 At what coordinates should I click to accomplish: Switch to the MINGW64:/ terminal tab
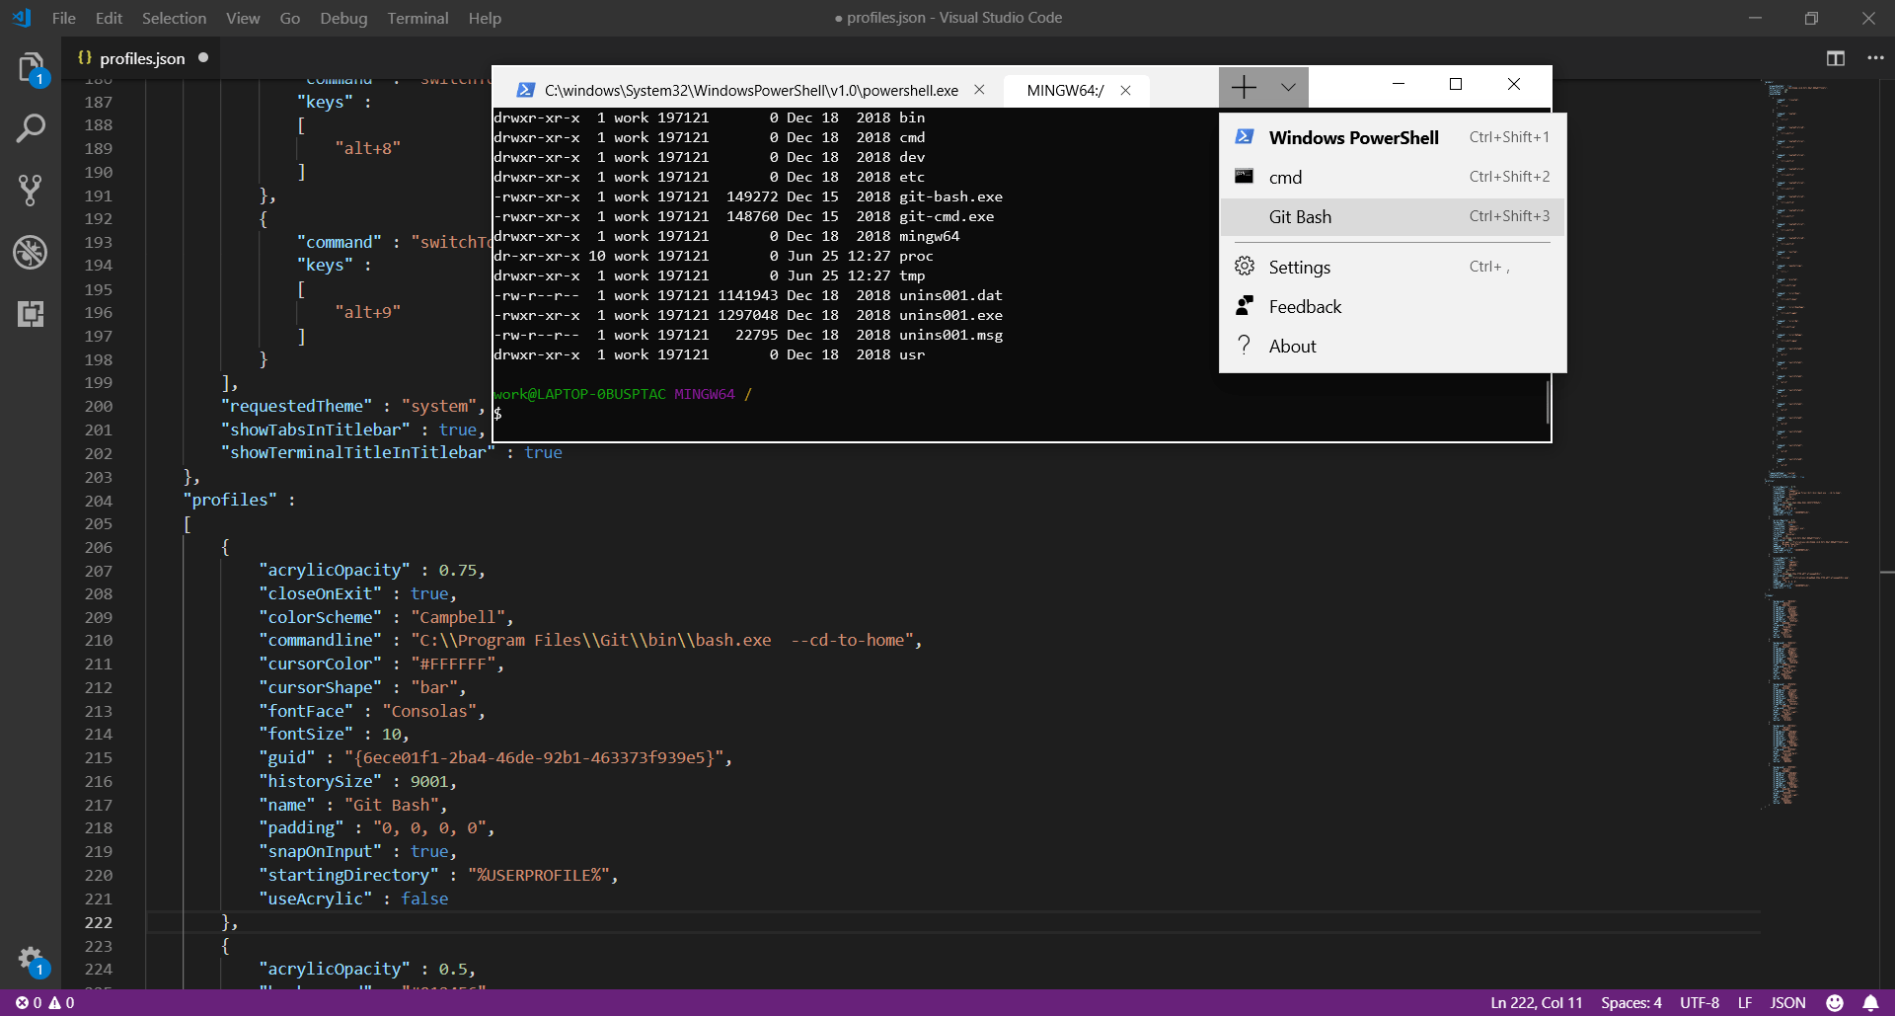click(1064, 90)
